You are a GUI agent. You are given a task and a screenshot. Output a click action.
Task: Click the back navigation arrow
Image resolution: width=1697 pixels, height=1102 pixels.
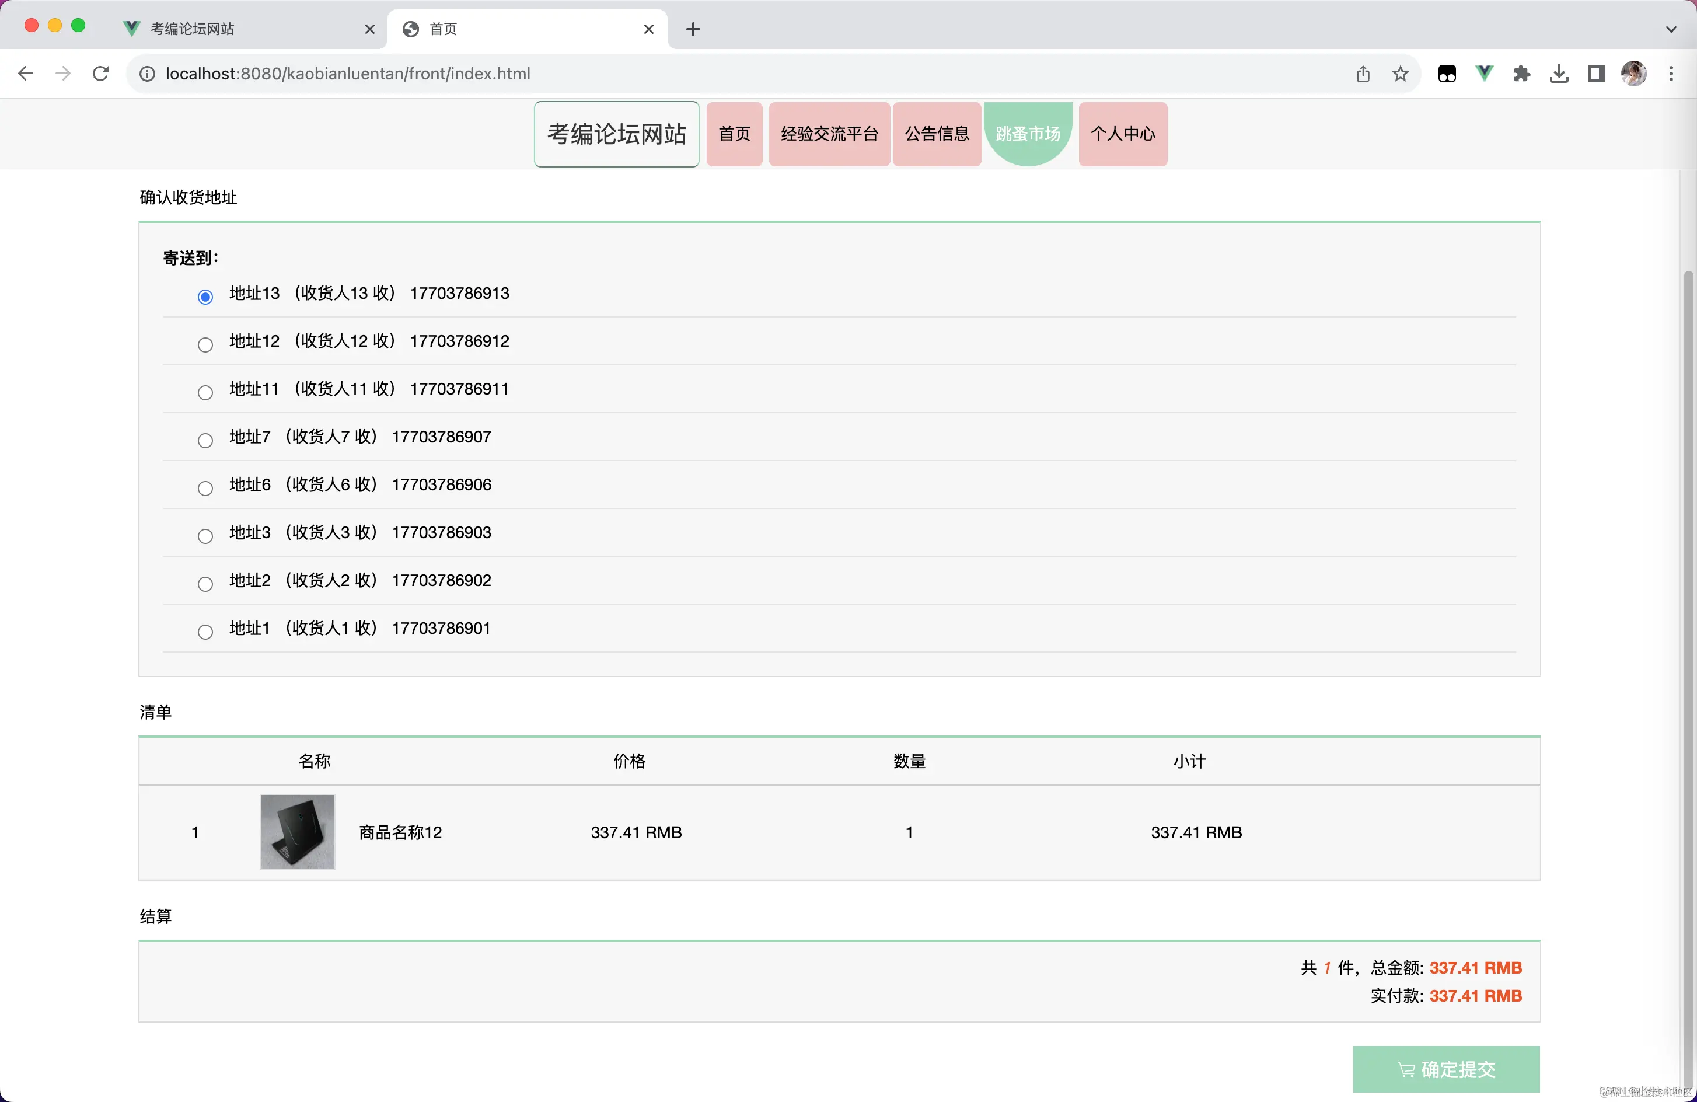[x=26, y=74]
